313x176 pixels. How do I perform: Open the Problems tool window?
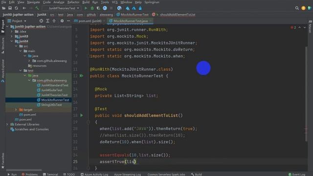pyautogui.click(x=29, y=174)
